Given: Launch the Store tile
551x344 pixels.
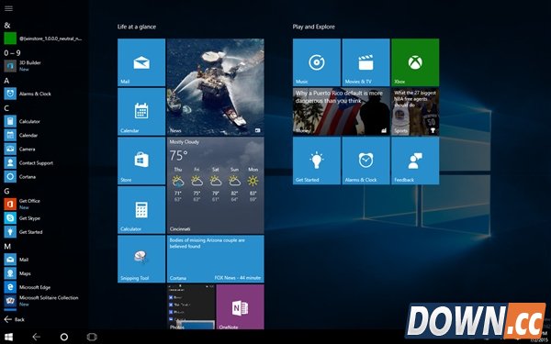Looking at the screenshot, I should pyautogui.click(x=141, y=161).
